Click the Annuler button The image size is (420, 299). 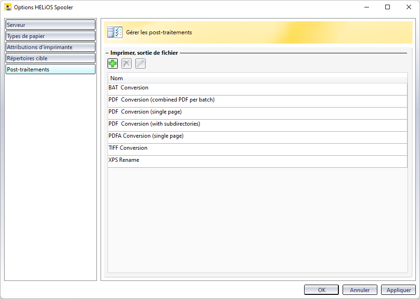(x=360, y=290)
